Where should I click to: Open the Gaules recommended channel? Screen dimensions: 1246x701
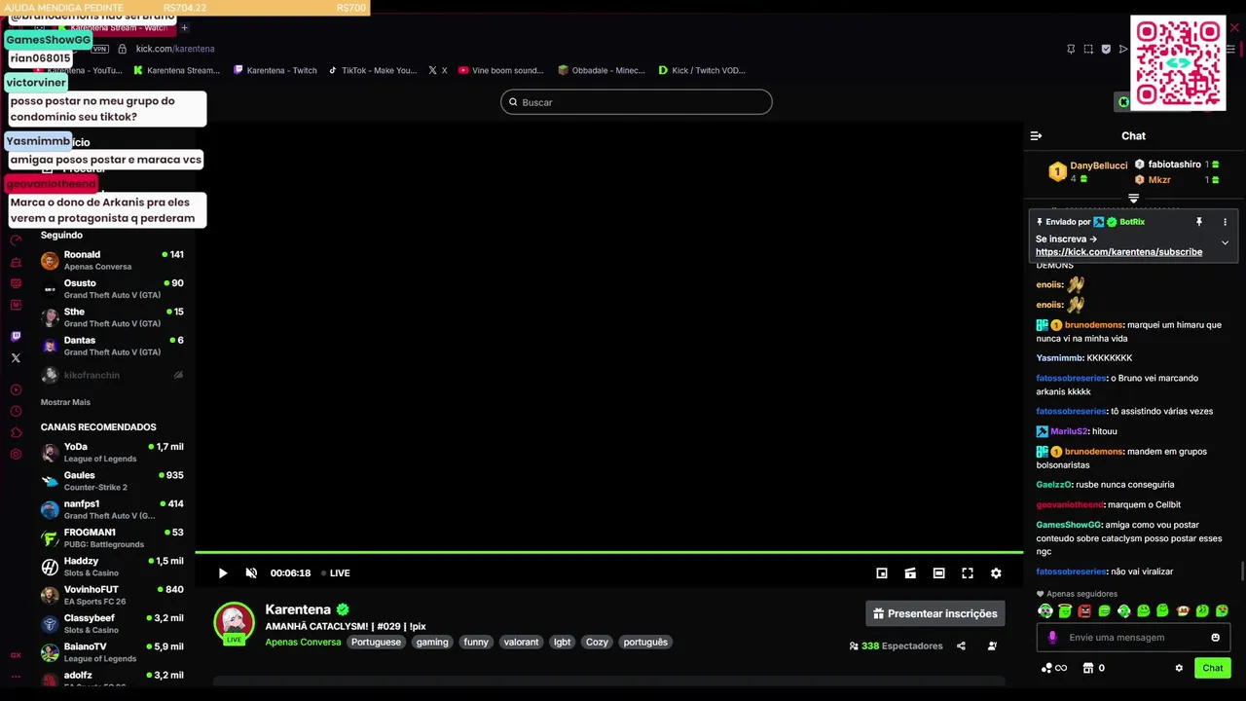tap(112, 481)
